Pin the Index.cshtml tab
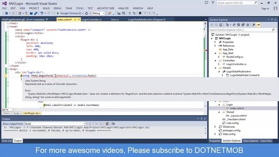The height and width of the screenshot is (157, 279). click(x=75, y=20)
